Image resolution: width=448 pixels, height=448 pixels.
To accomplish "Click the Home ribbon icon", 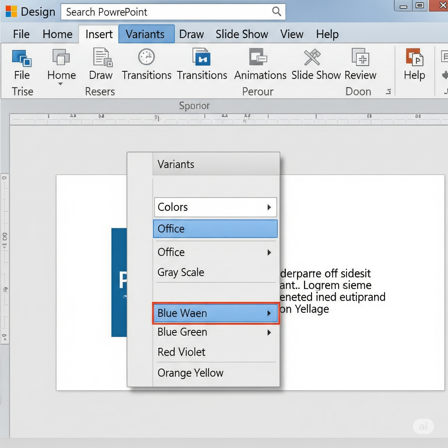I will point(61,57).
